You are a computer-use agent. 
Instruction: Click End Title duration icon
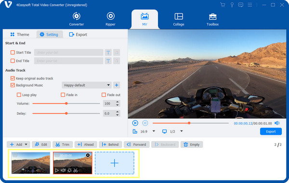(x=117, y=61)
